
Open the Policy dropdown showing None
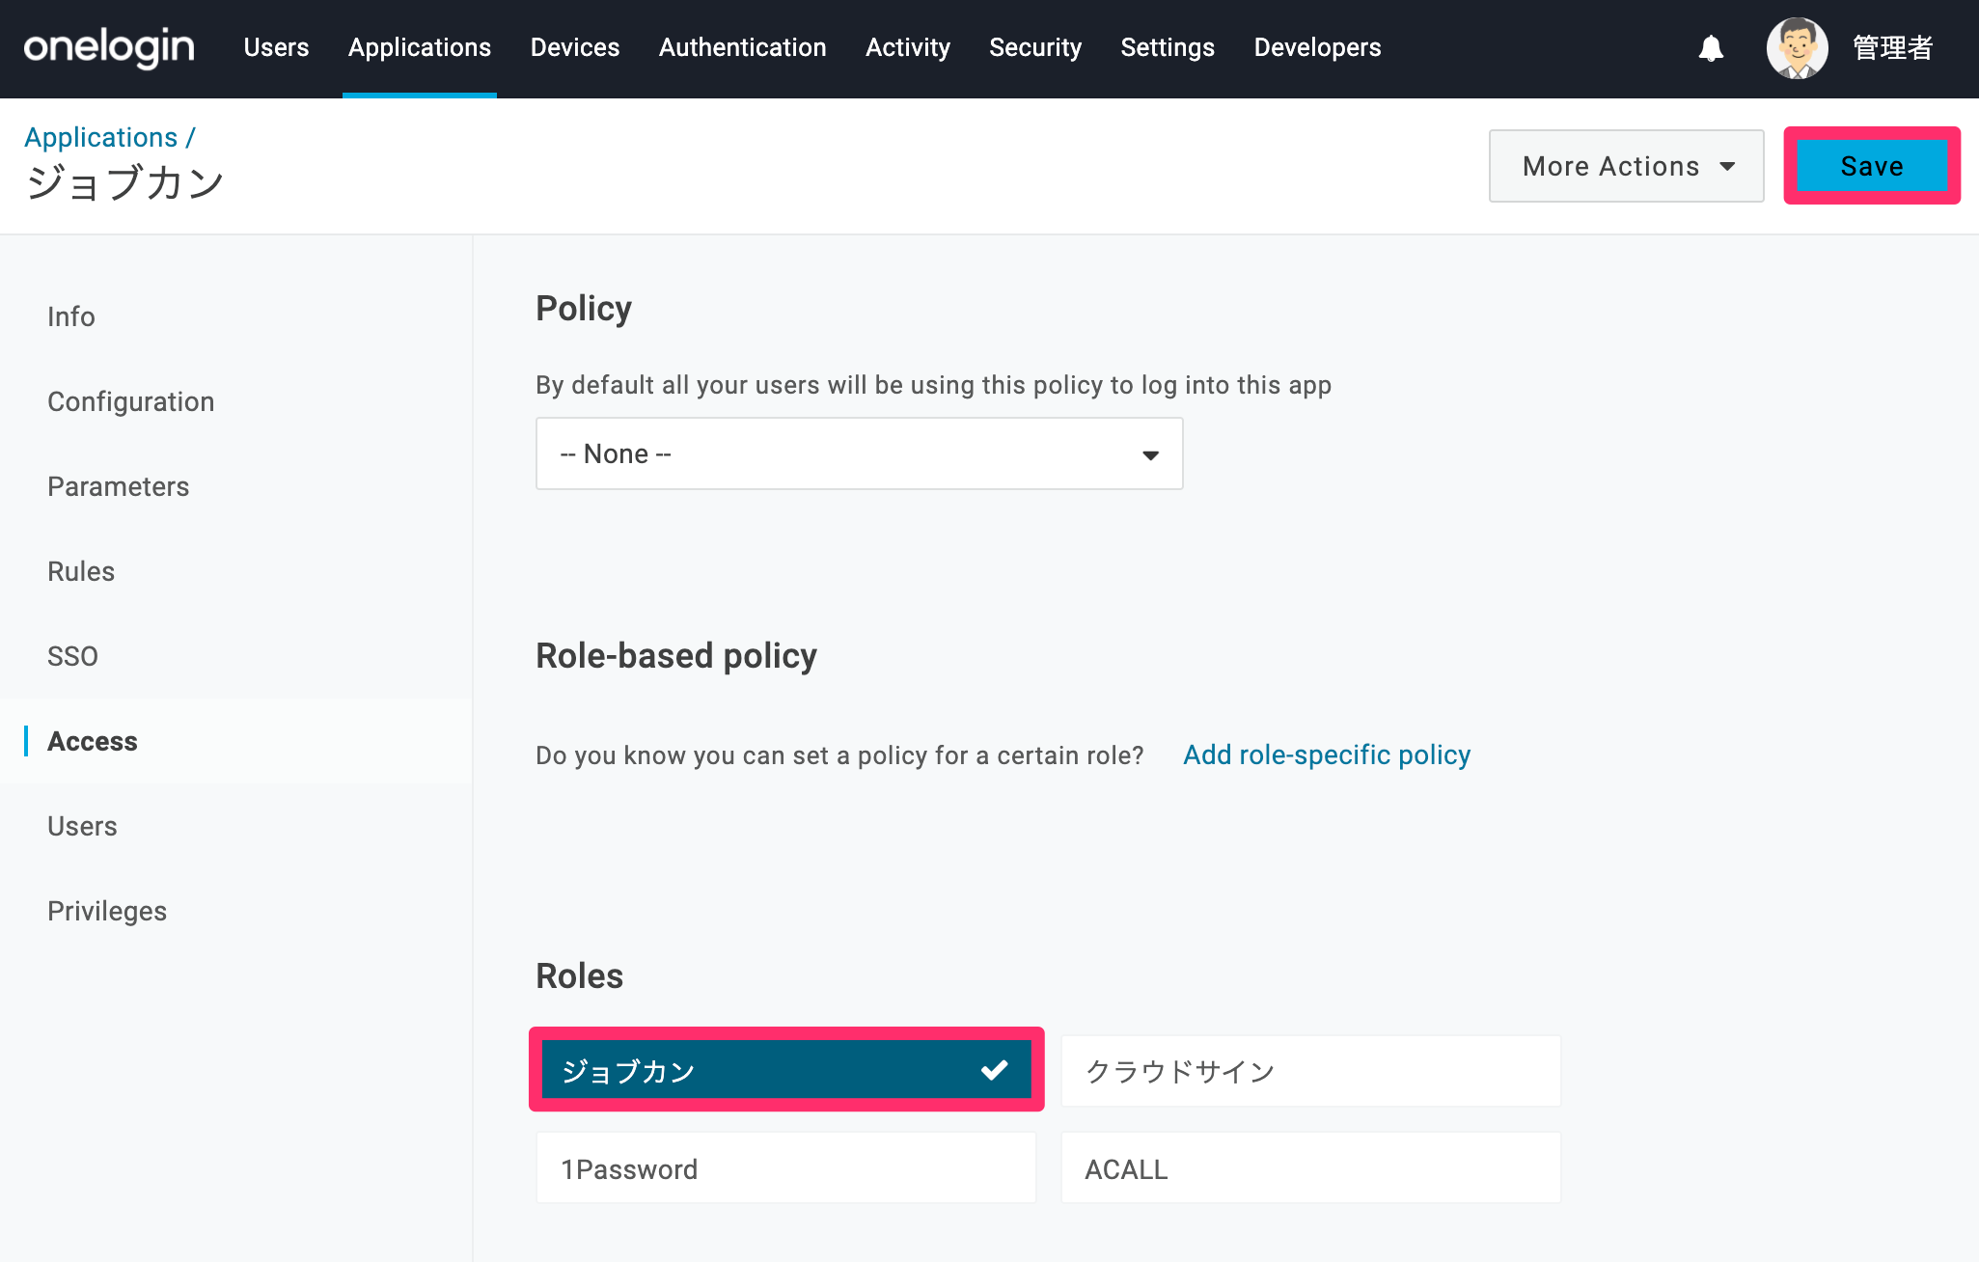[x=860, y=453]
